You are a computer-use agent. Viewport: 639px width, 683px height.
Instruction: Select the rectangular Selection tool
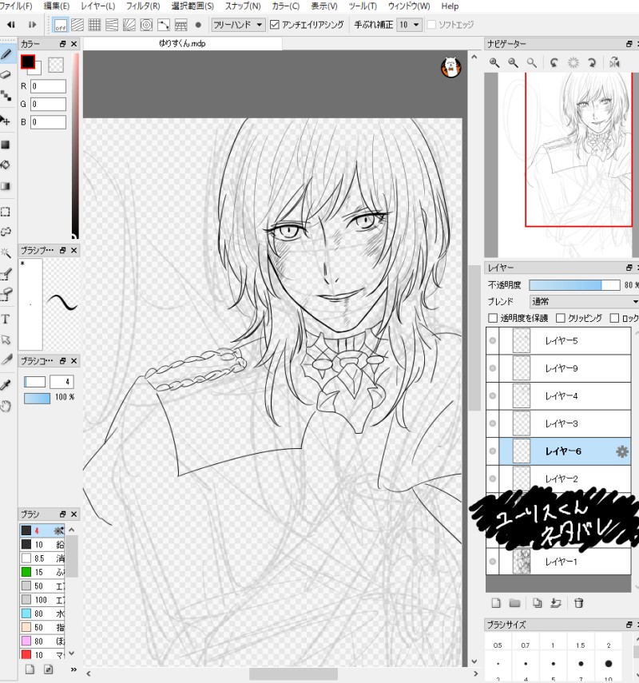[x=6, y=212]
